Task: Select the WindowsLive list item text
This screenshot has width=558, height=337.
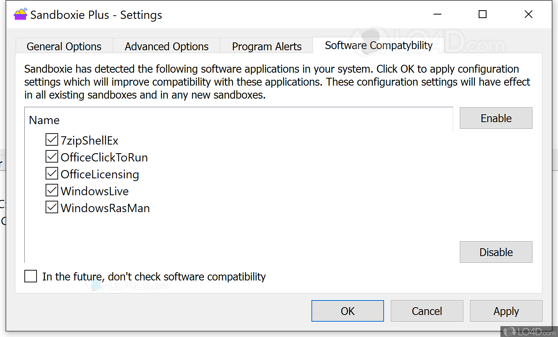Action: click(x=95, y=191)
